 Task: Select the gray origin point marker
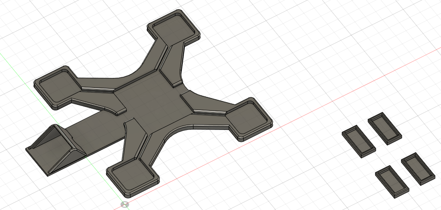point(125,204)
